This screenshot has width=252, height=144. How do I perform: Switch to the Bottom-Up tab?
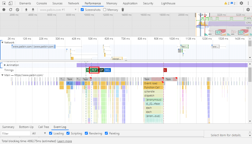tap(26, 127)
